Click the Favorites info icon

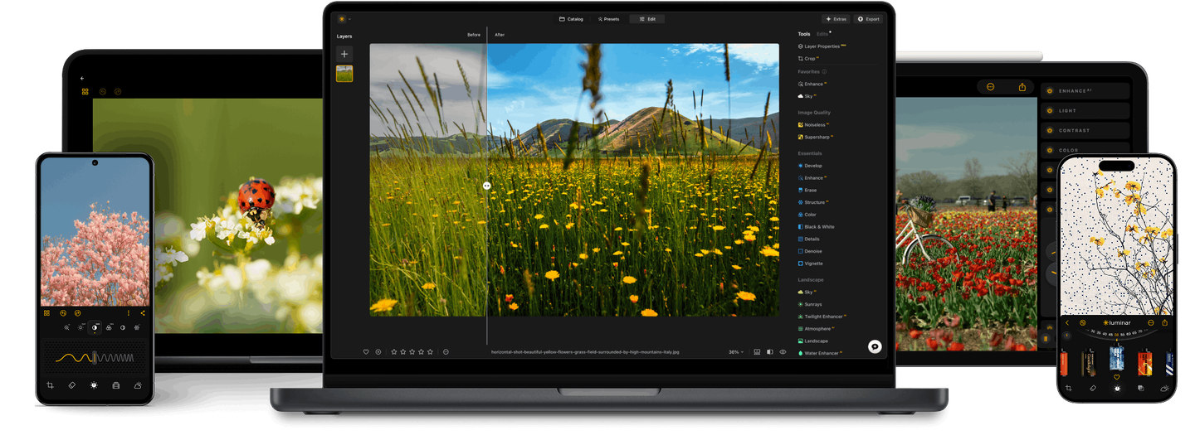[x=824, y=72]
